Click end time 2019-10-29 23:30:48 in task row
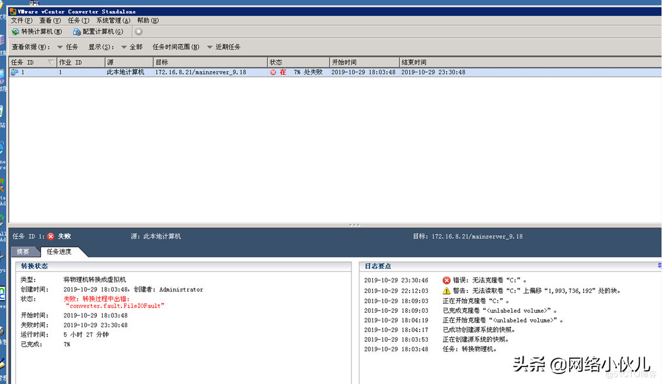The width and height of the screenshot is (662, 384). tap(433, 72)
